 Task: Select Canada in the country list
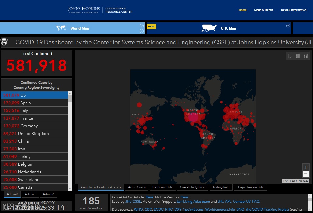tap(34, 187)
